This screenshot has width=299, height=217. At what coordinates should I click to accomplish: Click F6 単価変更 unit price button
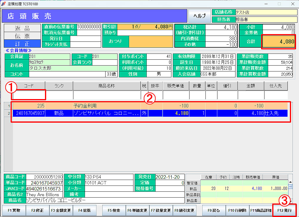[138, 211]
